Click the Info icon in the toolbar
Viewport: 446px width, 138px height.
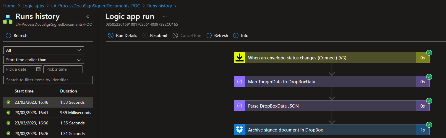(x=236, y=35)
